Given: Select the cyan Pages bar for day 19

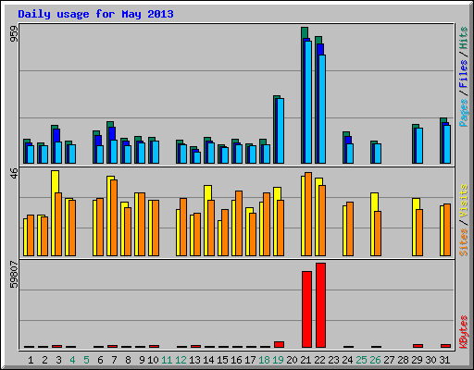Looking at the screenshot, I should tap(281, 130).
